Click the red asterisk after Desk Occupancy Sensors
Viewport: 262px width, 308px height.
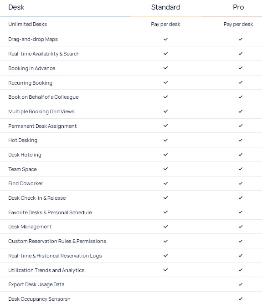[69, 298]
